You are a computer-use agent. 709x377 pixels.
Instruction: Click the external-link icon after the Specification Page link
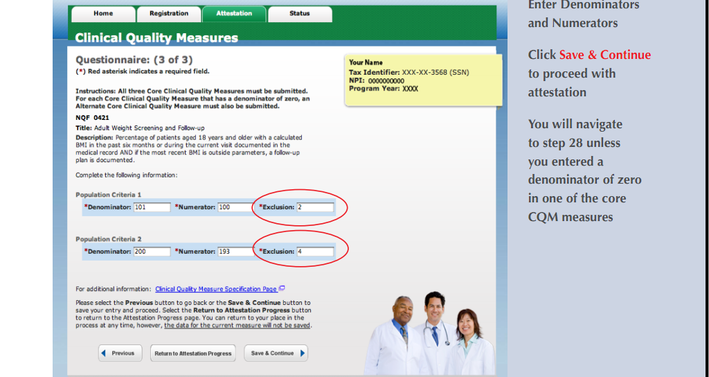tap(282, 288)
